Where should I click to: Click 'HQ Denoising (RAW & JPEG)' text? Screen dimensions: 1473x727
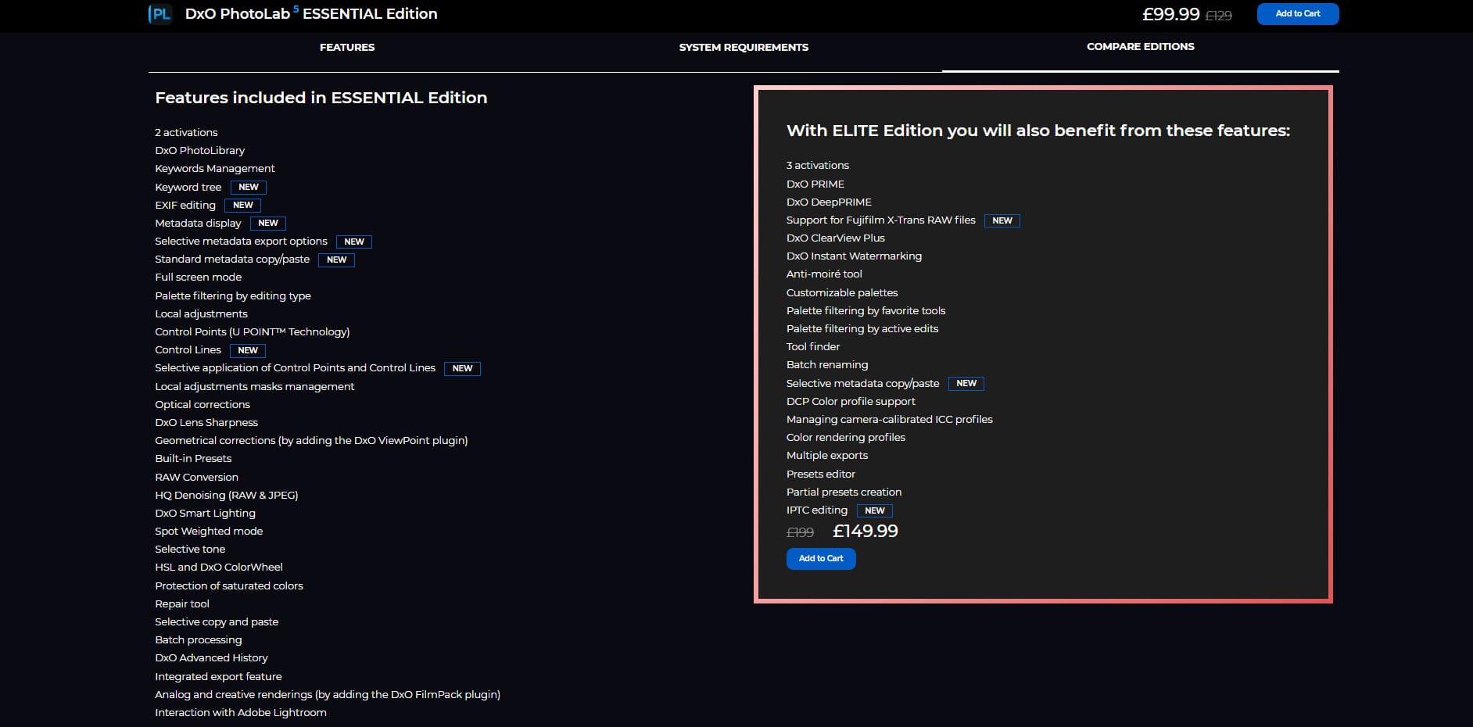tap(227, 496)
